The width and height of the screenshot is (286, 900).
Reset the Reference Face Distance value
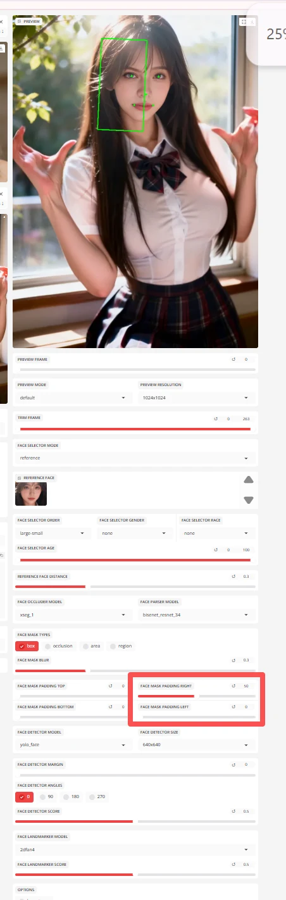coord(233,577)
